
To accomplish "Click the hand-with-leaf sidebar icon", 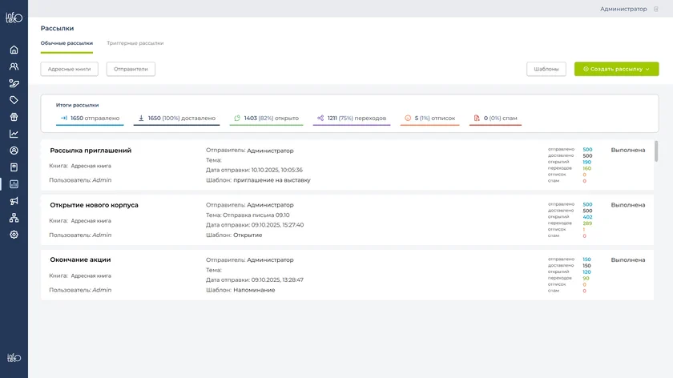I will (14, 83).
